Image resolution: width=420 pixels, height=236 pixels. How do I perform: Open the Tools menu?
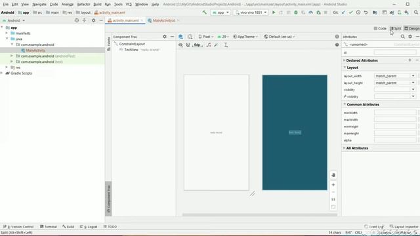[118, 5]
